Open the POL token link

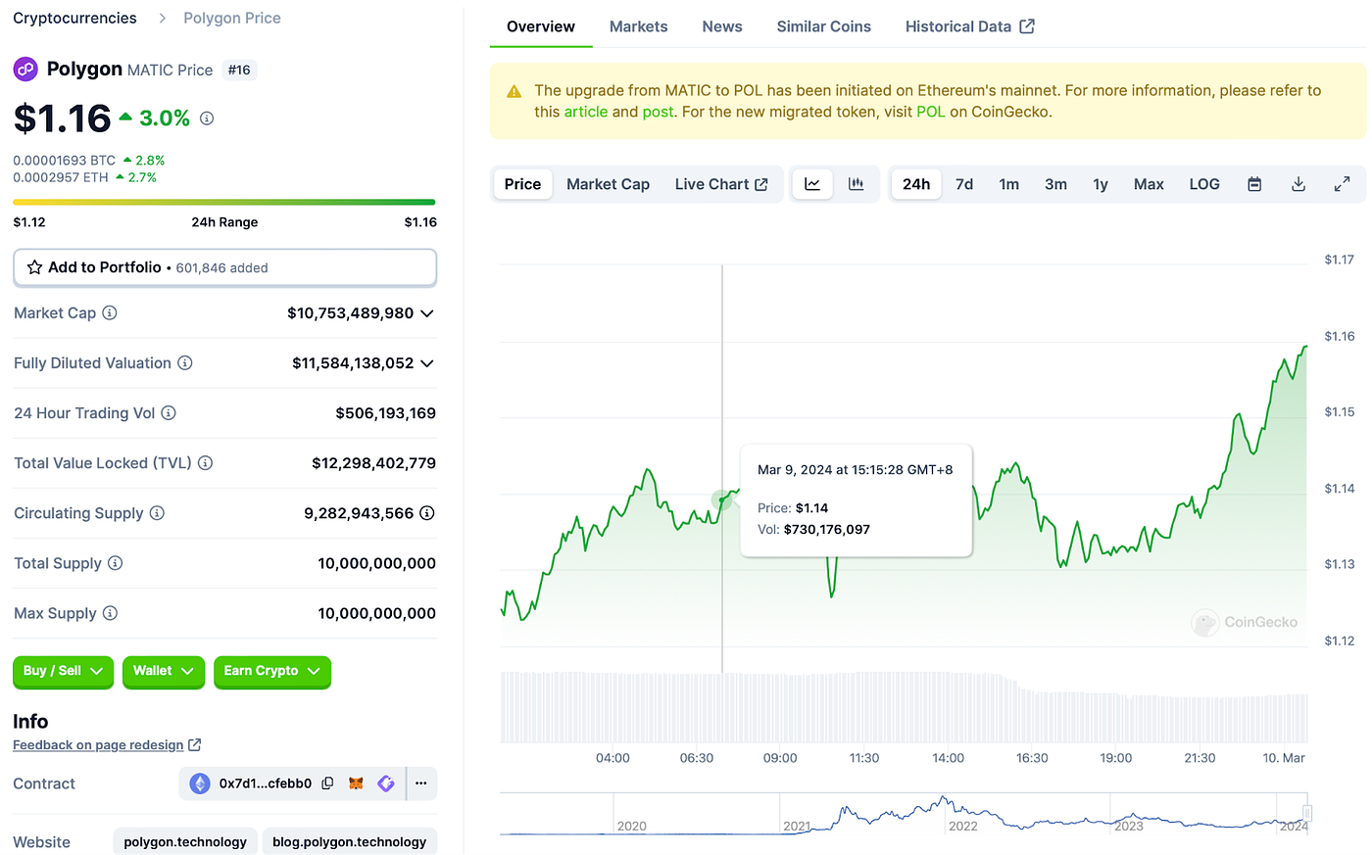click(x=929, y=112)
